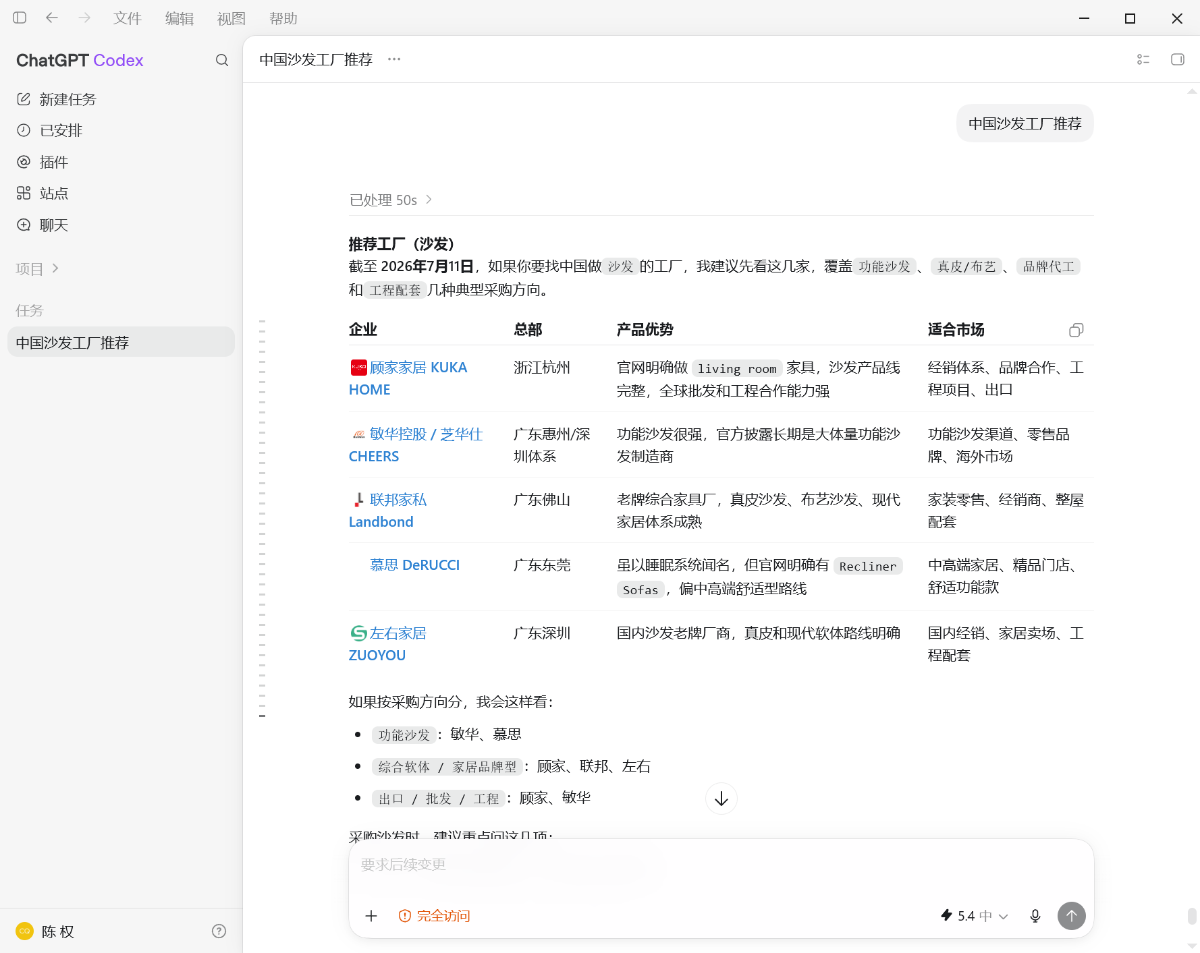Start a 新建任务 task
This screenshot has width=1200, height=953.
point(121,99)
